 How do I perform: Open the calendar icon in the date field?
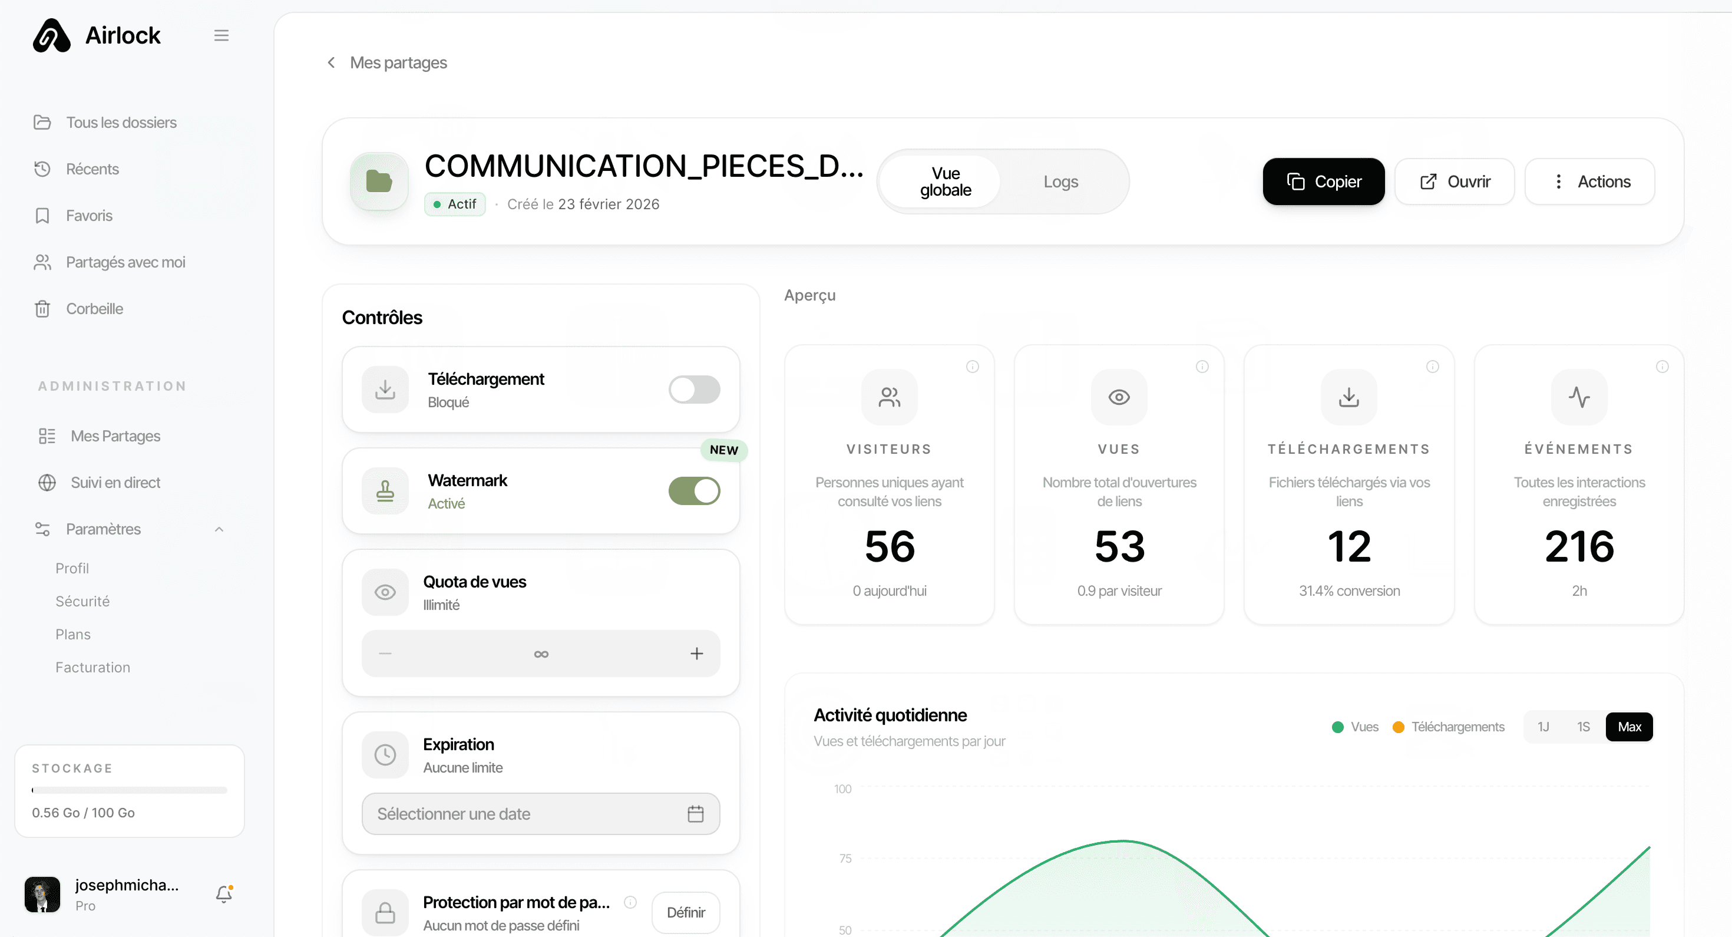pos(696,814)
